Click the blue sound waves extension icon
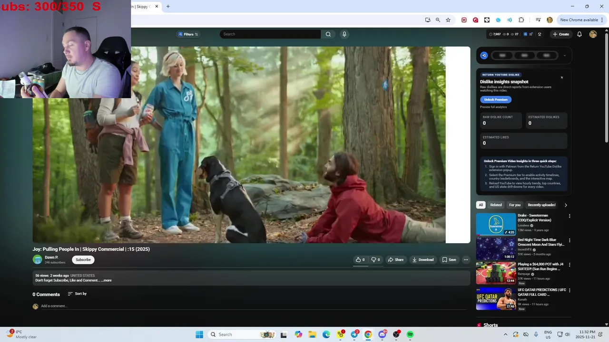This screenshot has height=342, width=609. 510,20
